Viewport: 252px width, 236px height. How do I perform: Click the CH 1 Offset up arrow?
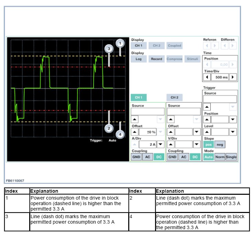coord(135,132)
